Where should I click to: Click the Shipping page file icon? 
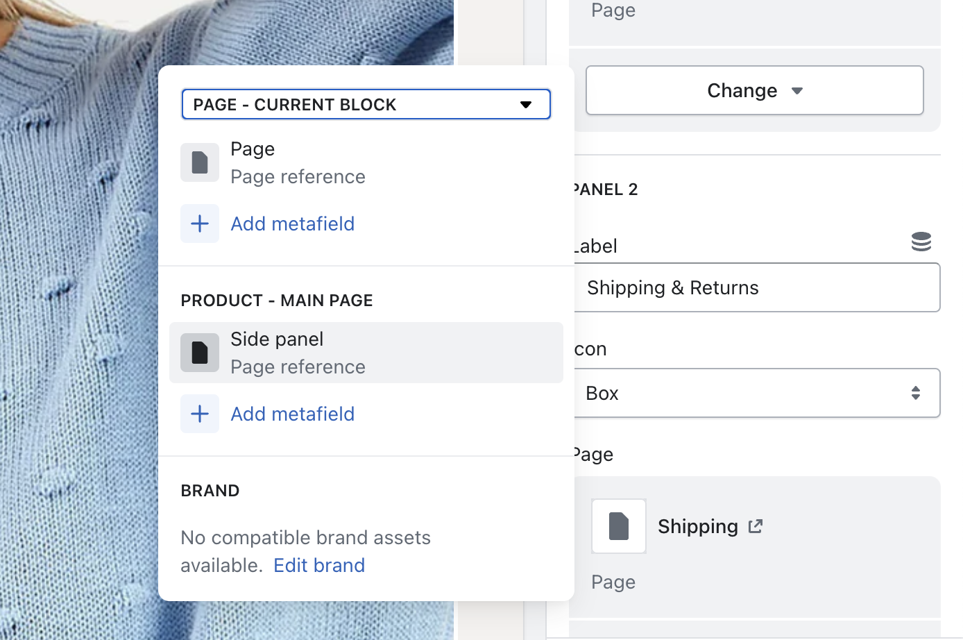pyautogui.click(x=618, y=526)
